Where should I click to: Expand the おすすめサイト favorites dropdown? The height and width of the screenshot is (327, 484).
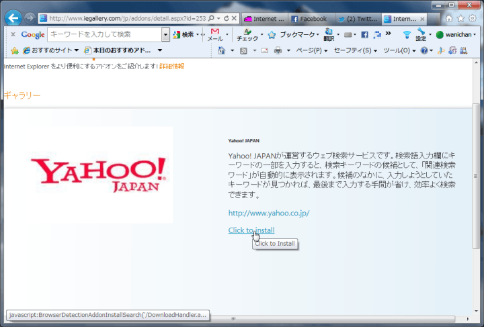coord(77,50)
